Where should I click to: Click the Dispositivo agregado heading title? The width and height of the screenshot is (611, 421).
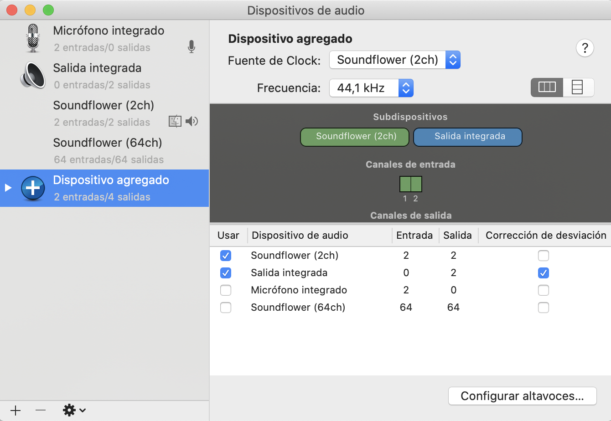point(290,39)
